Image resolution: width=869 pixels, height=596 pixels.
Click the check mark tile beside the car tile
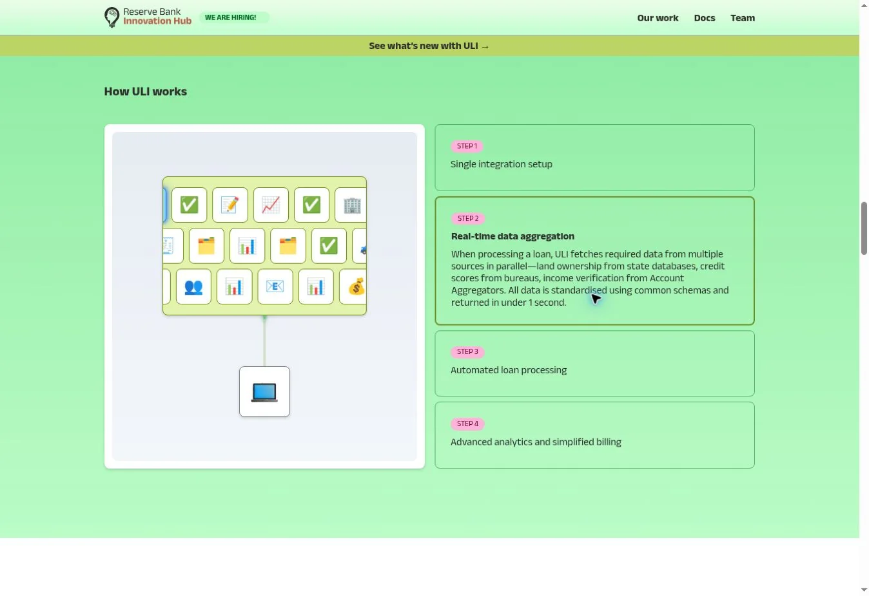tap(329, 246)
